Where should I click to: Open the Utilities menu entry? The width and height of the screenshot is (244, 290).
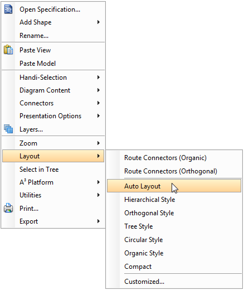[53, 195]
